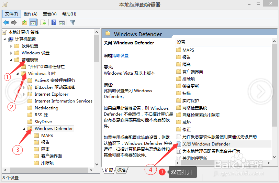Open 网络检查系统排除项 folder in settings list

[201, 115]
